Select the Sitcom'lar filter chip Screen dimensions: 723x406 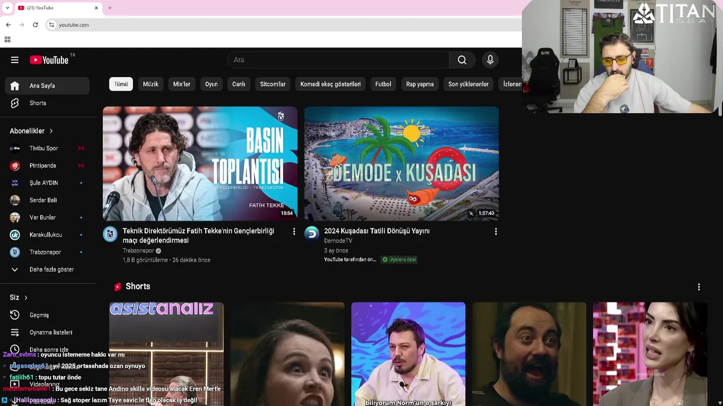[273, 84]
